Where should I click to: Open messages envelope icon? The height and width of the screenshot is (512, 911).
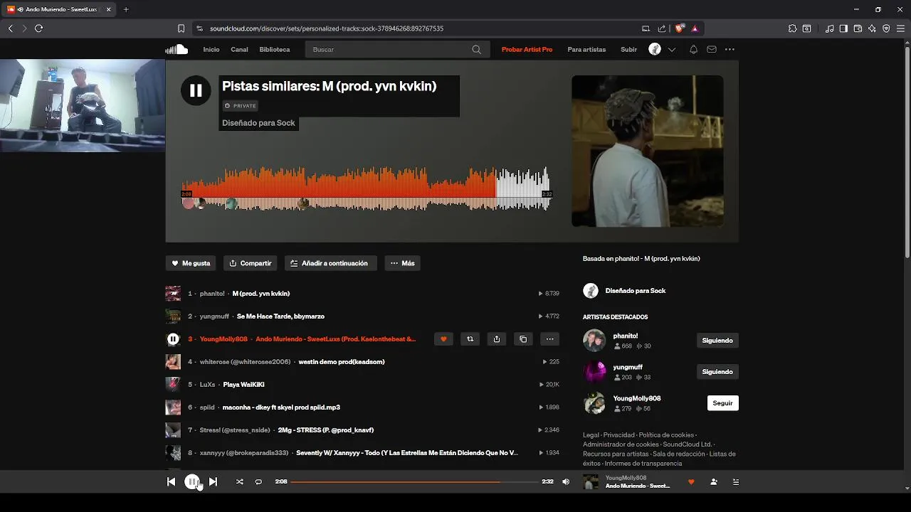click(x=712, y=50)
